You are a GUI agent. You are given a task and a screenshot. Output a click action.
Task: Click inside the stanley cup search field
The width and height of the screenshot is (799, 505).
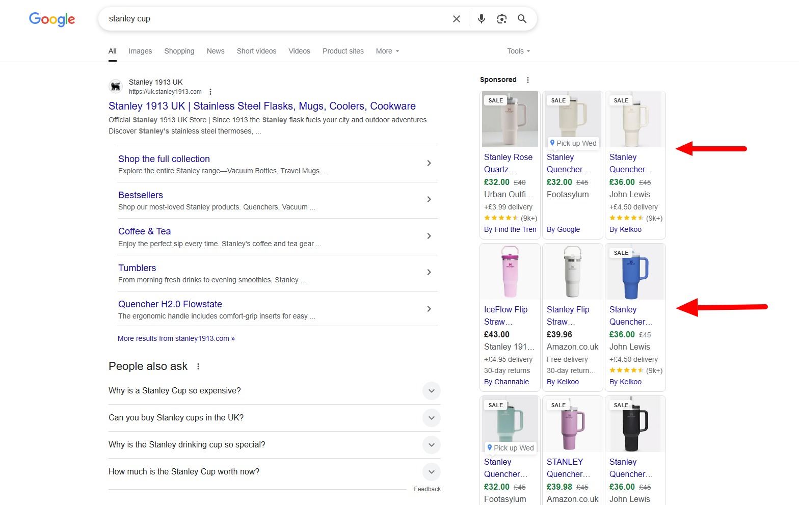tap(275, 19)
